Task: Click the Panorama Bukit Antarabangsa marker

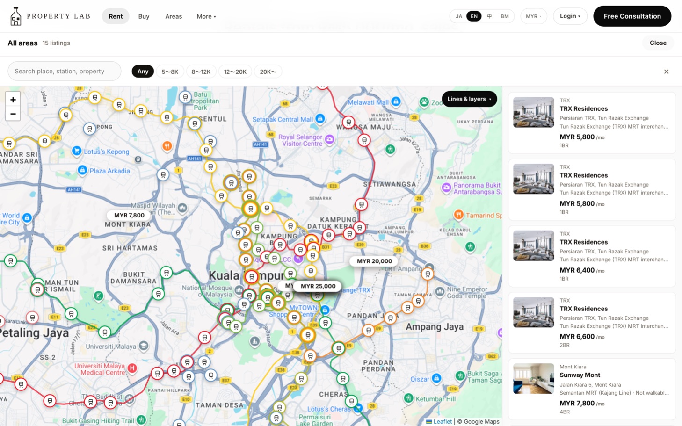Action: pos(446,188)
